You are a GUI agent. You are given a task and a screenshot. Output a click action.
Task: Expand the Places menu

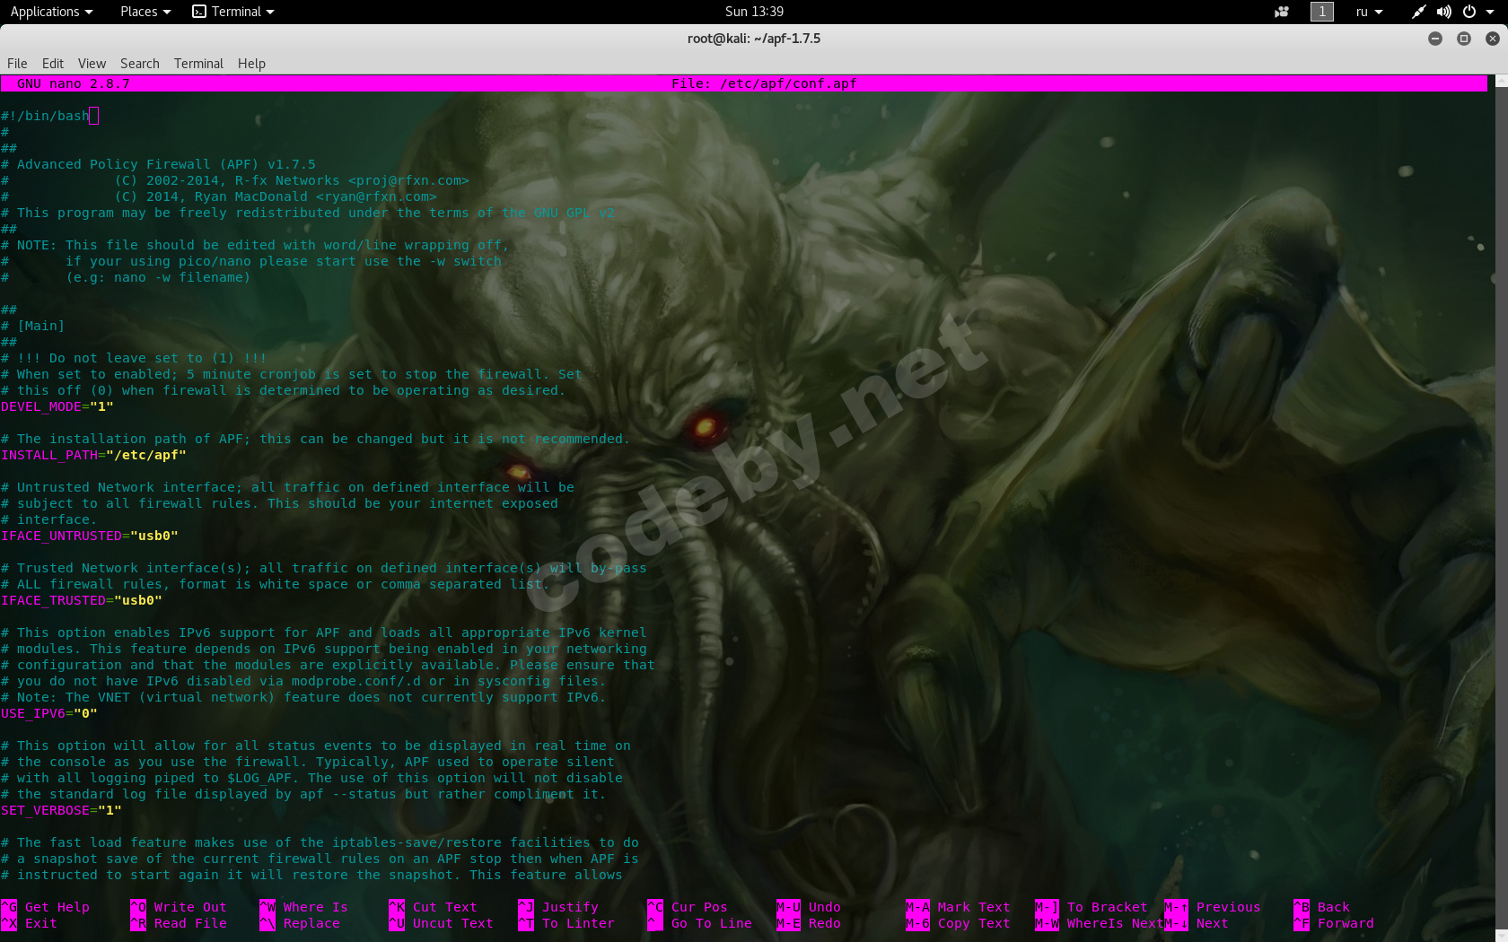(x=145, y=12)
